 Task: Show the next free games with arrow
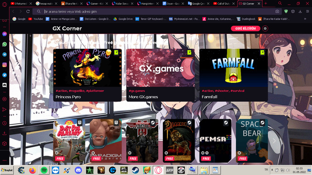point(274,141)
